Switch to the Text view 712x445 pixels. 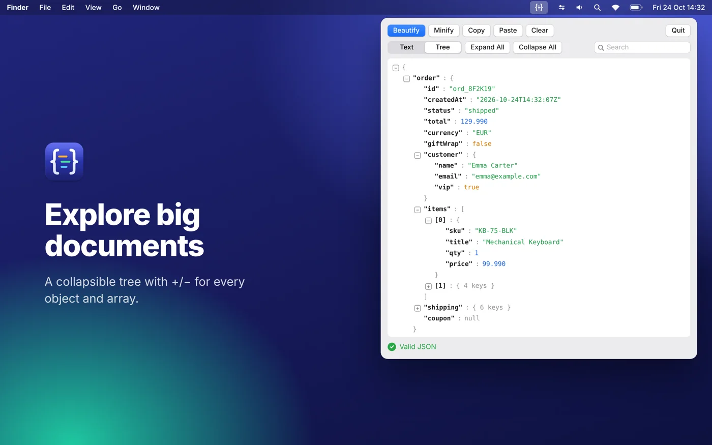pyautogui.click(x=406, y=47)
